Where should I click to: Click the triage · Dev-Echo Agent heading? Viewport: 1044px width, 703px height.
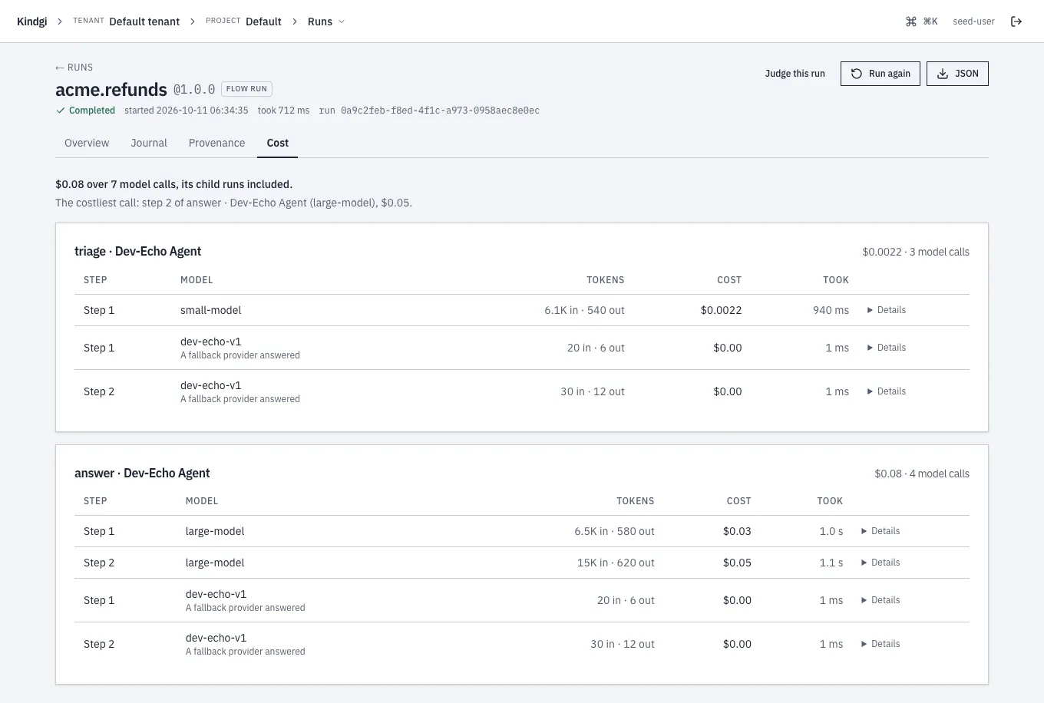(x=137, y=251)
